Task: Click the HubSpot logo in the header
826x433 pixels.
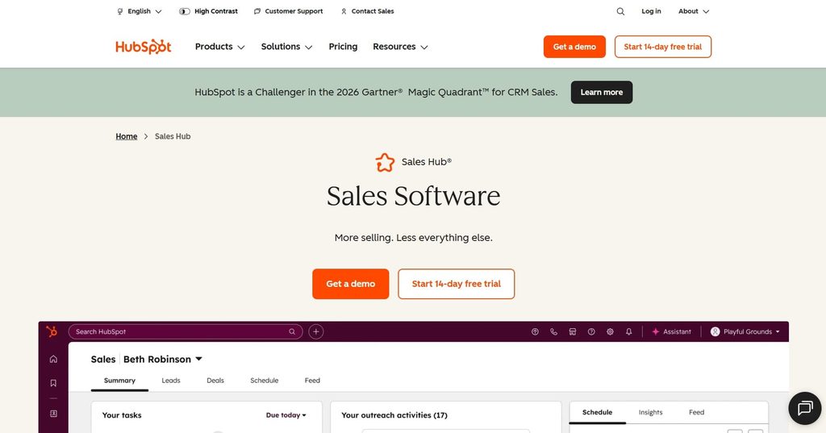Action: coord(144,46)
